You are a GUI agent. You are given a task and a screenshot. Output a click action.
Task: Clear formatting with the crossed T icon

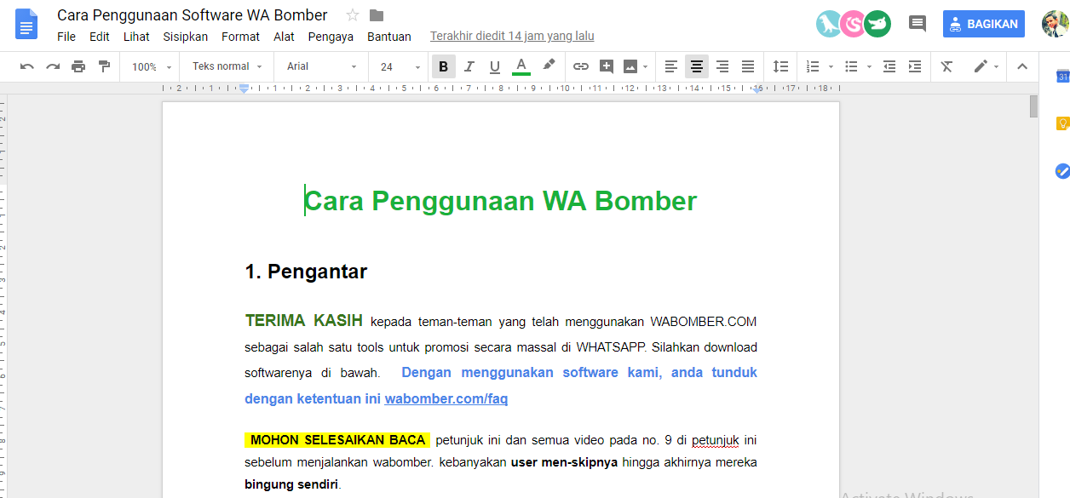tap(946, 66)
